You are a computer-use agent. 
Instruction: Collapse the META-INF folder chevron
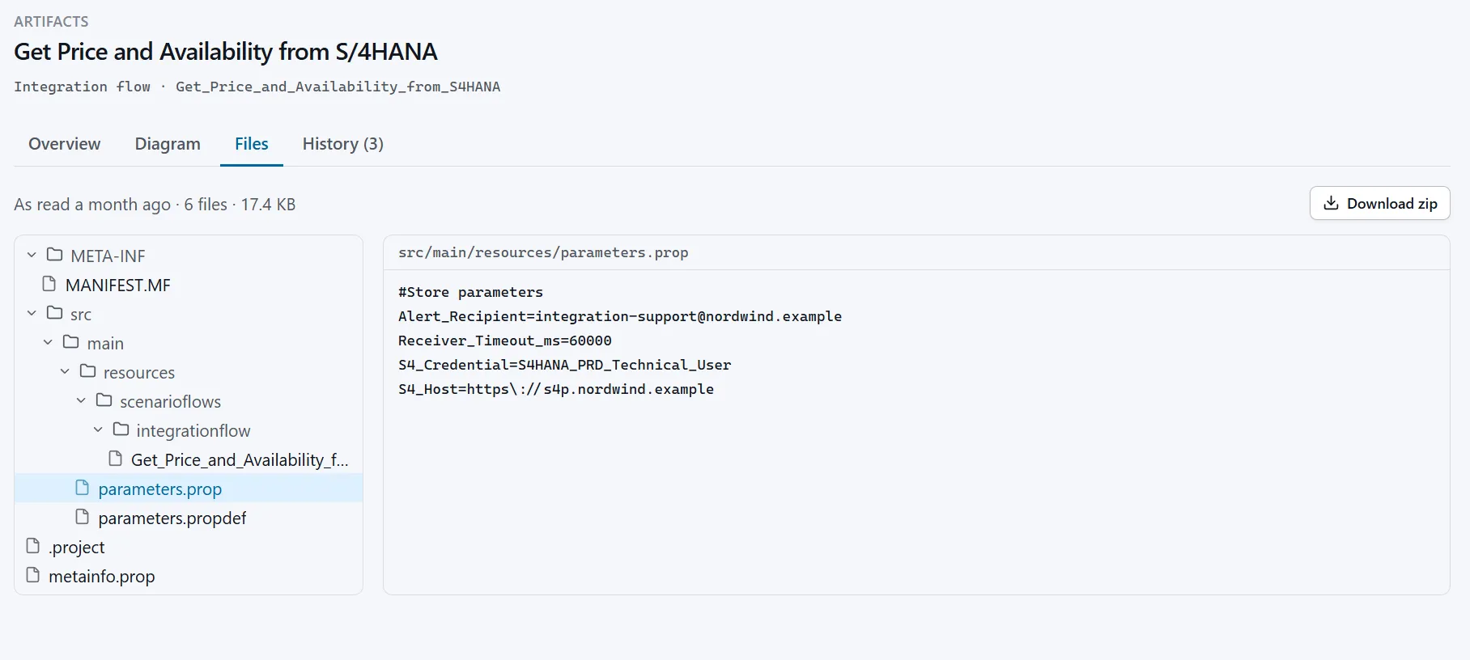[32, 255]
